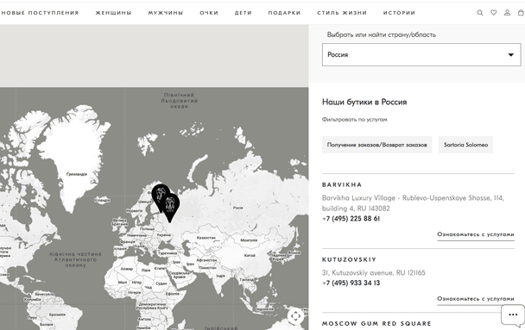Click the Казахстан label on the map

click(206, 238)
